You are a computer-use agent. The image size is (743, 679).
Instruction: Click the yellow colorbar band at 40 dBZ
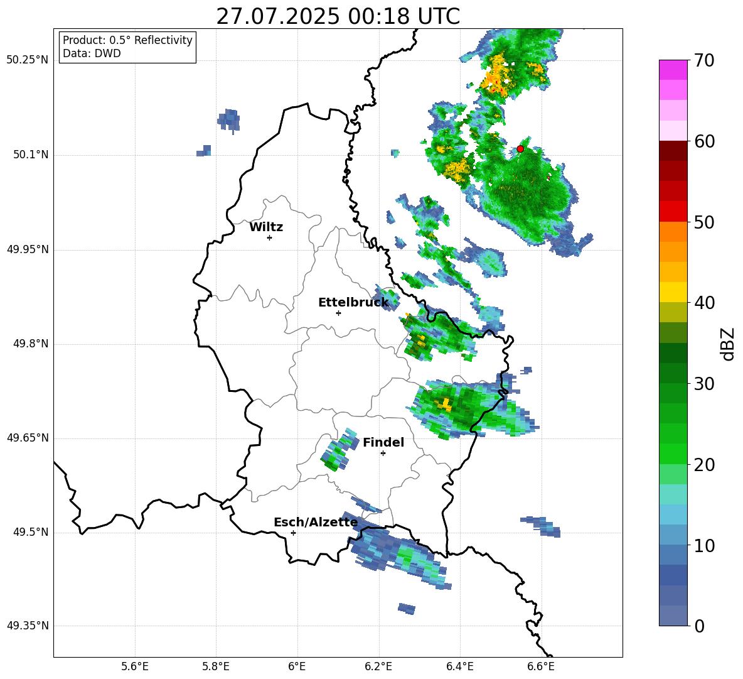(x=673, y=292)
